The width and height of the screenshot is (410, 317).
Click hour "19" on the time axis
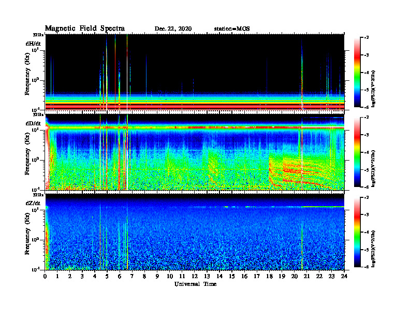282,277
